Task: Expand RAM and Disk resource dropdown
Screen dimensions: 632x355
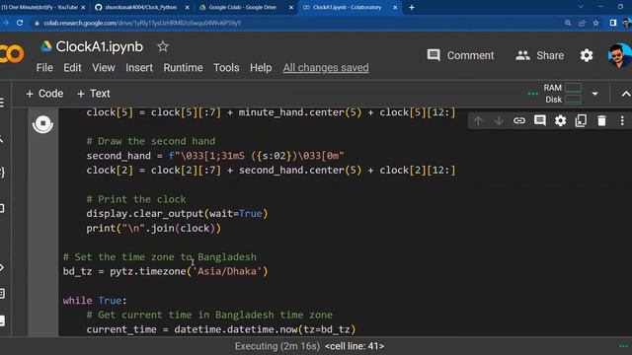Action: pyautogui.click(x=594, y=94)
